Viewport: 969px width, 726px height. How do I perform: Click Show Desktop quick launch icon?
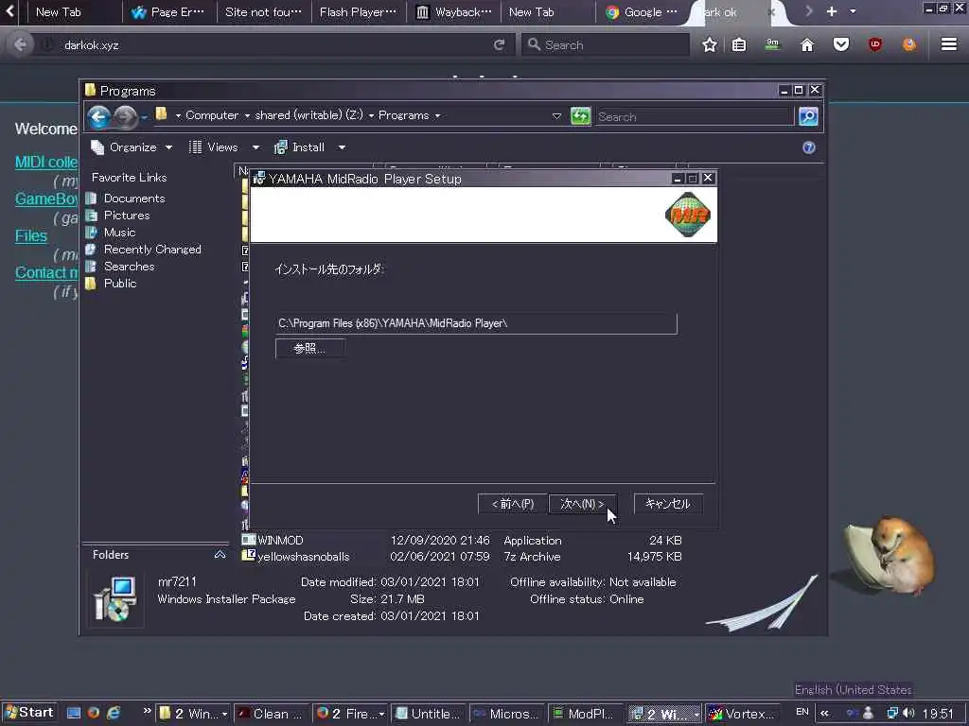click(x=74, y=713)
